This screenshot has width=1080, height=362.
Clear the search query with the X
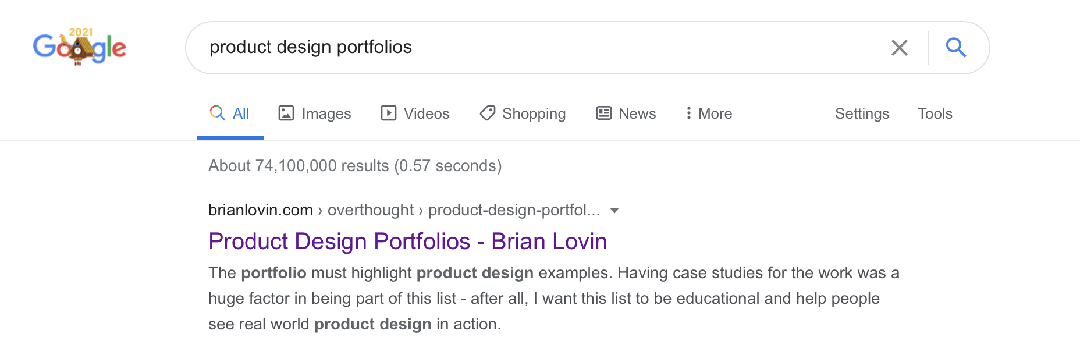point(899,48)
